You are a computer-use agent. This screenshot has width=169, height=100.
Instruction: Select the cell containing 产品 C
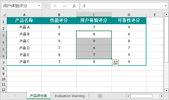[x=24, y=41]
